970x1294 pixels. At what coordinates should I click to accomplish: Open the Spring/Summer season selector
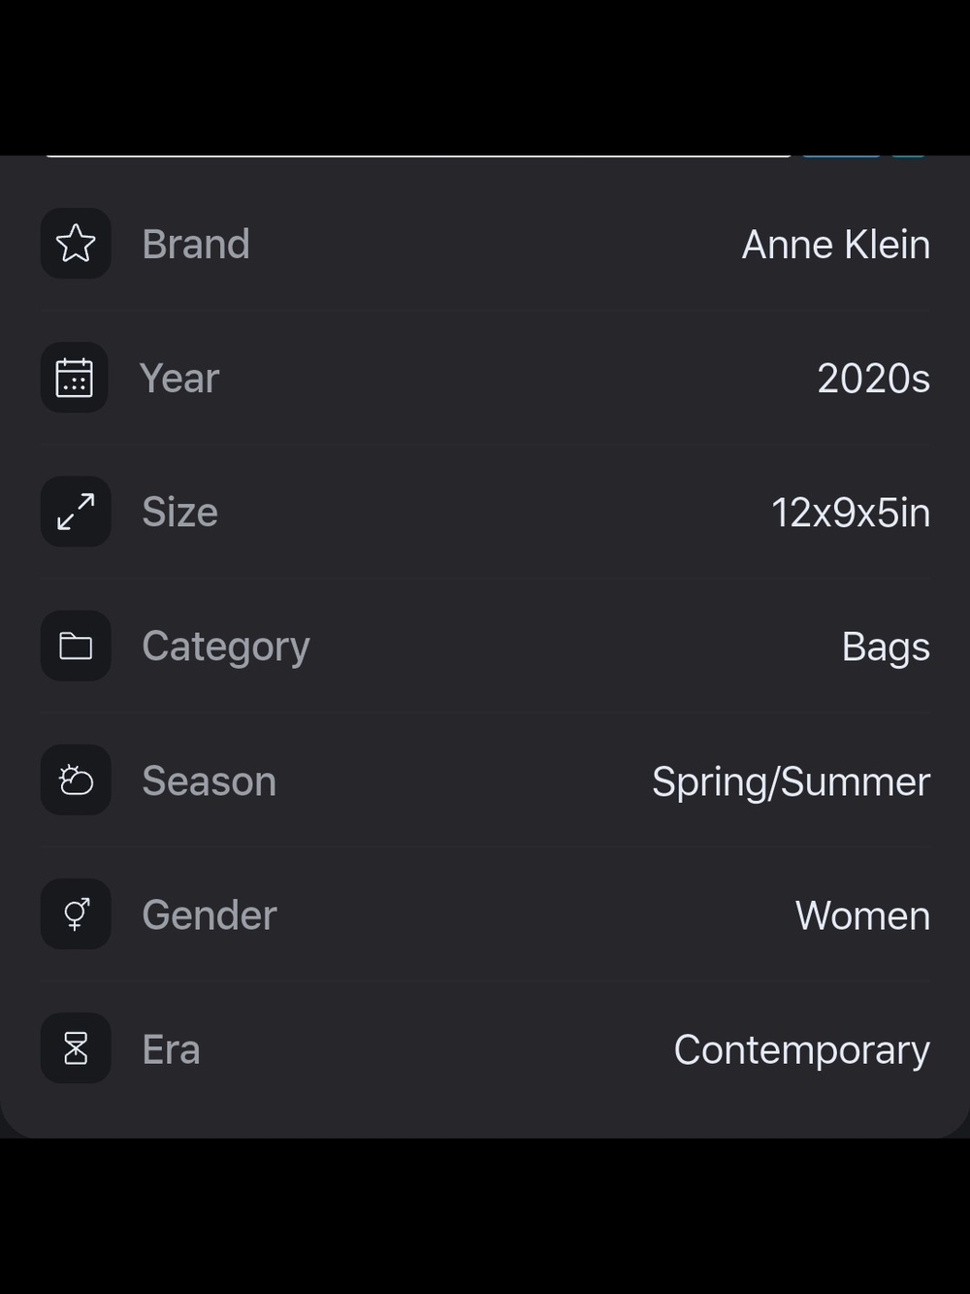click(x=792, y=782)
